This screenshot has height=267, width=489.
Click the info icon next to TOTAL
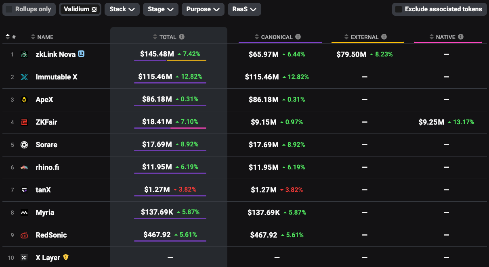tap(182, 37)
